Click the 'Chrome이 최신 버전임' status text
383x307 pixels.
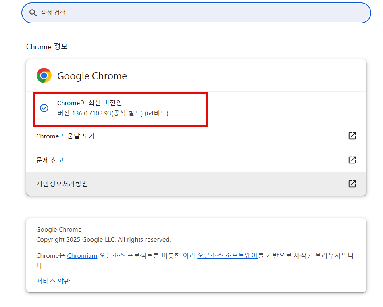tap(90, 103)
